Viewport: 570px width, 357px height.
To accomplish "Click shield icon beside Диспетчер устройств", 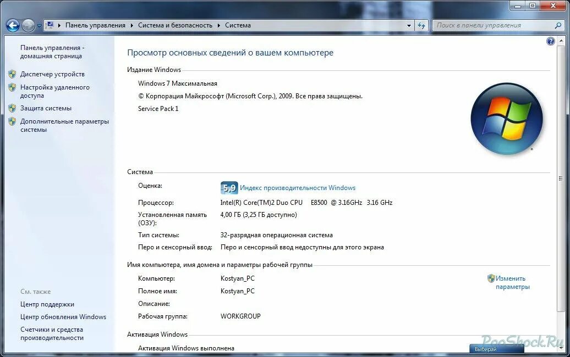I will click(x=12, y=74).
